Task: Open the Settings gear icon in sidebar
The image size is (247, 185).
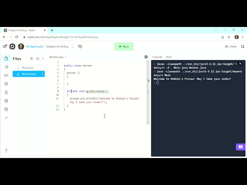Action: click(6, 101)
